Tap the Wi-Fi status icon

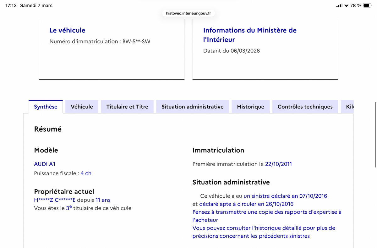click(x=346, y=5)
